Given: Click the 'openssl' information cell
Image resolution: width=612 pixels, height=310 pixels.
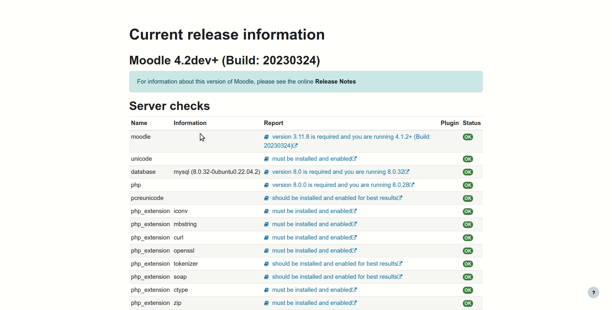Looking at the screenshot, I should pos(184,251).
